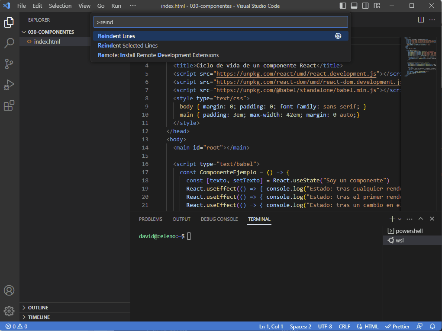This screenshot has height=331, width=442.
Task: Open the Search view in activity bar
Action: [x=9, y=43]
